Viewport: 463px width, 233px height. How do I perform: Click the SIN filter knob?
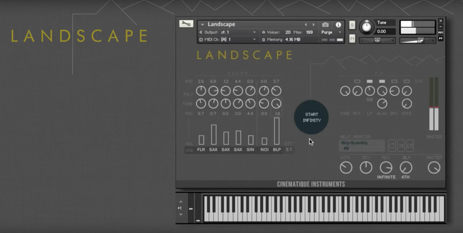pyautogui.click(x=250, y=91)
